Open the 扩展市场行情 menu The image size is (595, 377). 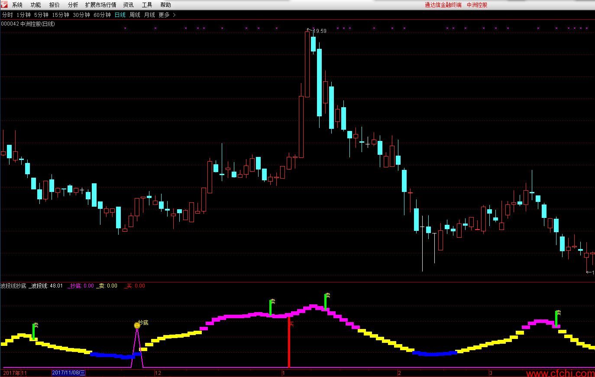pyautogui.click(x=101, y=5)
